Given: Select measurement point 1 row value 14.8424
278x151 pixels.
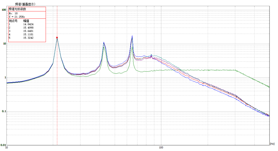Looking at the screenshot, I should coord(28,24).
